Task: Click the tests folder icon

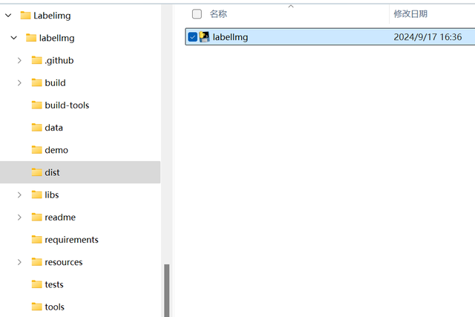Action: pos(36,284)
